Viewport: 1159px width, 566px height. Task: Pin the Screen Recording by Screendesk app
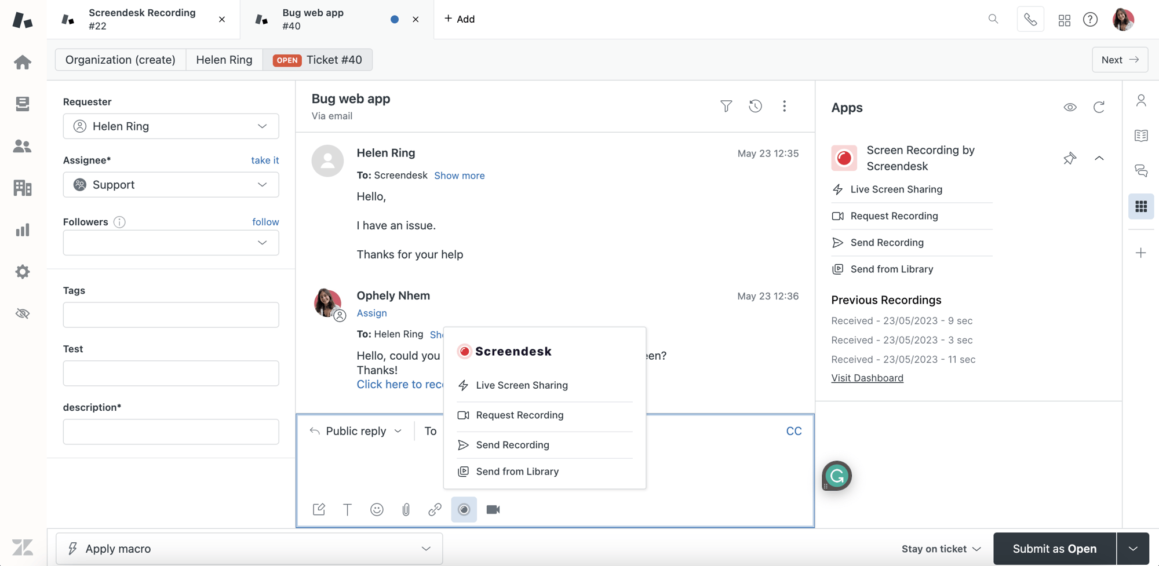[x=1070, y=158]
